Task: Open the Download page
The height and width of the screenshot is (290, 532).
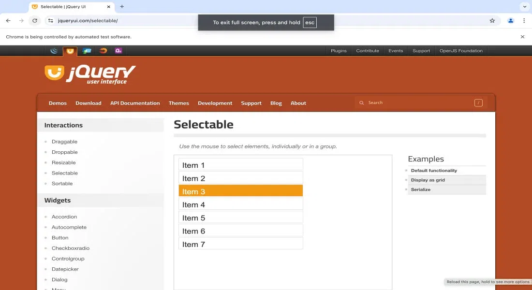Action: coord(88,103)
